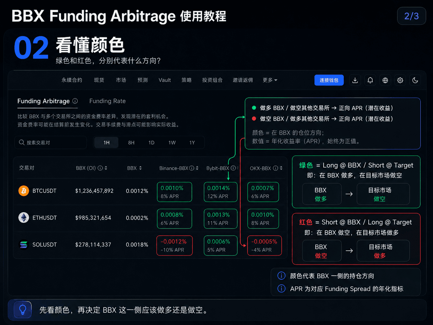Click SOLUSDT open interest $278,114,337
Screen dimensions: 433x325
click(93, 244)
